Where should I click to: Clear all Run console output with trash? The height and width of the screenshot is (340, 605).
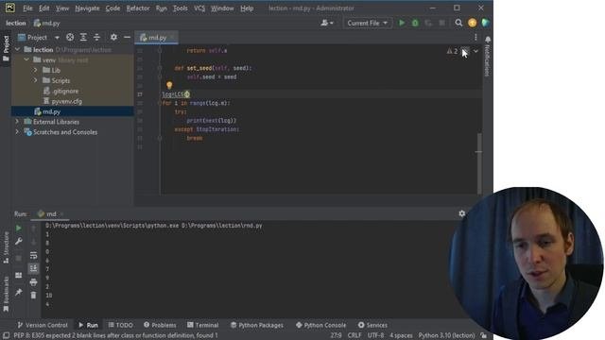coord(34,296)
